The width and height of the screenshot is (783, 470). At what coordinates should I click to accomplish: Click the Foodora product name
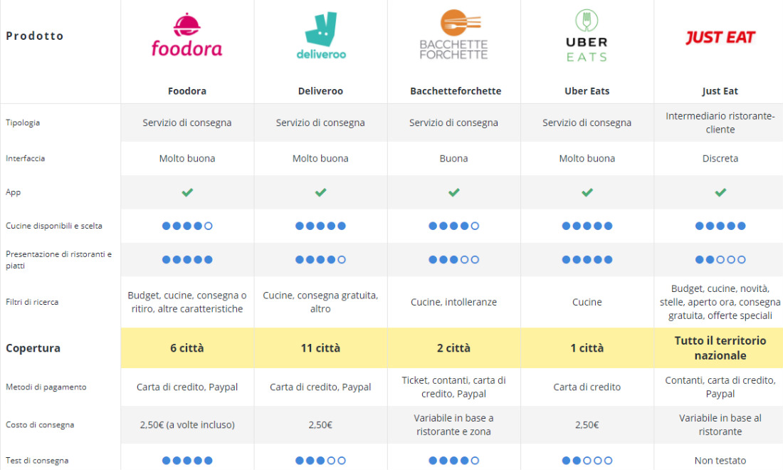187,91
